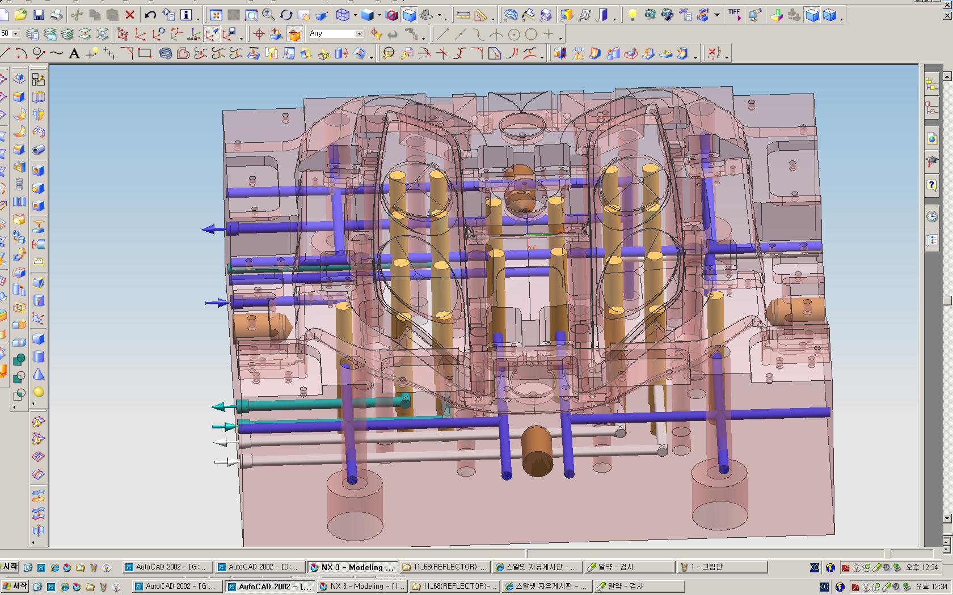Click the analysis toolbar red X dimension icon
This screenshot has width=953, height=595.
coord(714,53)
